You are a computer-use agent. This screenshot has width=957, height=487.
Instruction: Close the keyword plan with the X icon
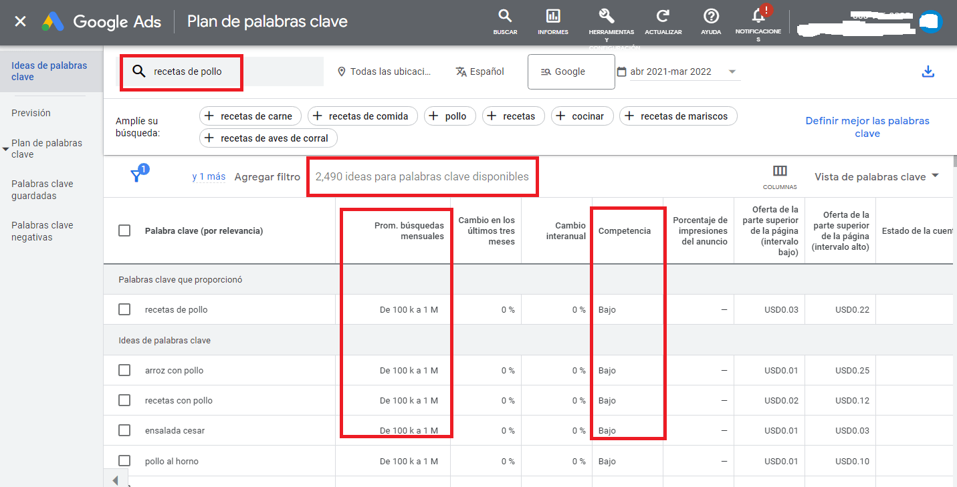click(21, 21)
